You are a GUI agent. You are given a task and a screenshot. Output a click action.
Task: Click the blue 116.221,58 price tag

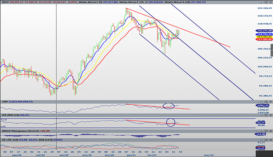264,31
